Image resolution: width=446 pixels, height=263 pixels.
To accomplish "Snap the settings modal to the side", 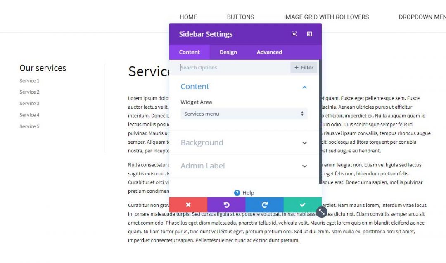I will coord(309,34).
